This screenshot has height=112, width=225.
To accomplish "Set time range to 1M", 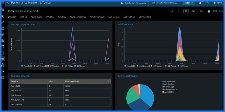I will coord(172,11).
